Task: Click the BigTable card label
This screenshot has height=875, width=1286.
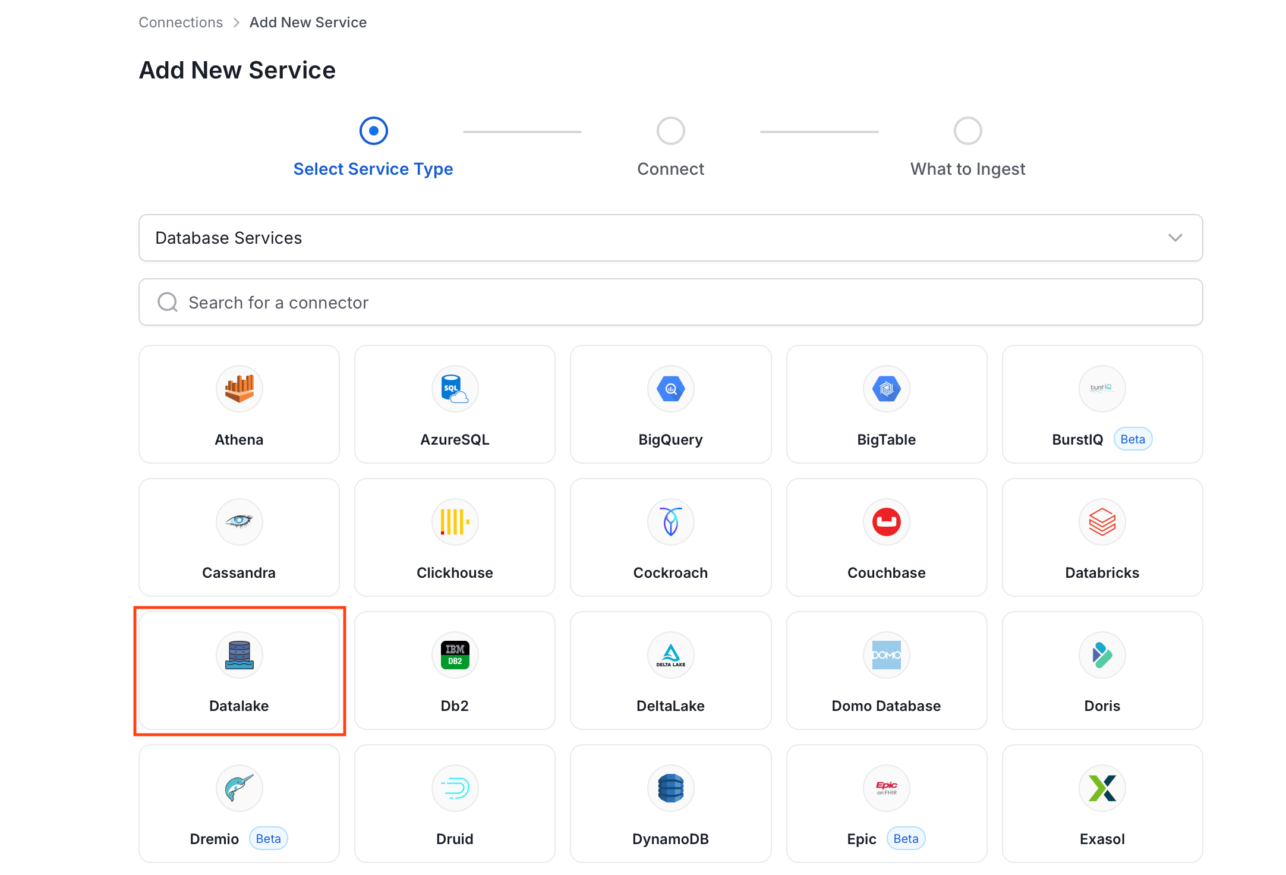Action: (x=886, y=440)
